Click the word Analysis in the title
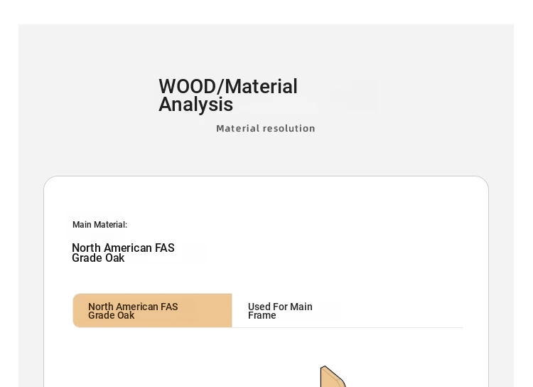533x387 pixels. coord(196,104)
